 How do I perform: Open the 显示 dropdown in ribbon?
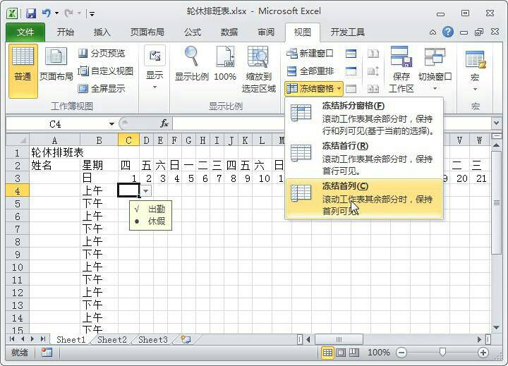point(154,67)
